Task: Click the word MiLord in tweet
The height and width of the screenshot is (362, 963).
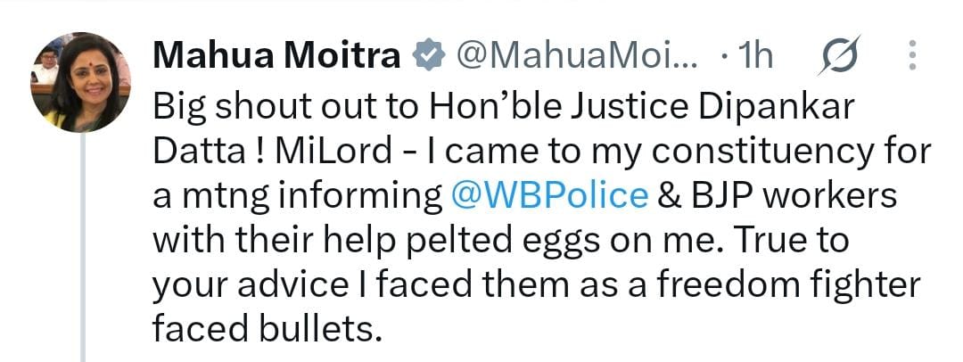Action: (x=333, y=150)
